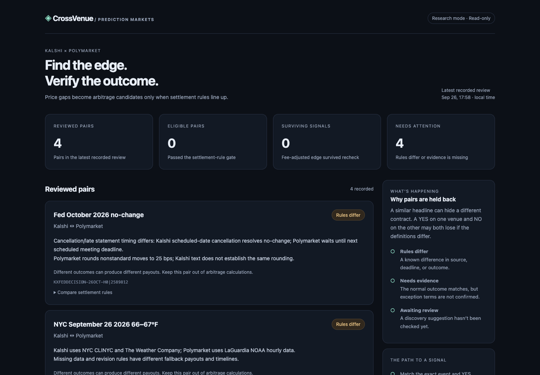This screenshot has height=375, width=540.
Task: Click the Sep 26, 17:58 · local time timestamp
Action: (468, 97)
